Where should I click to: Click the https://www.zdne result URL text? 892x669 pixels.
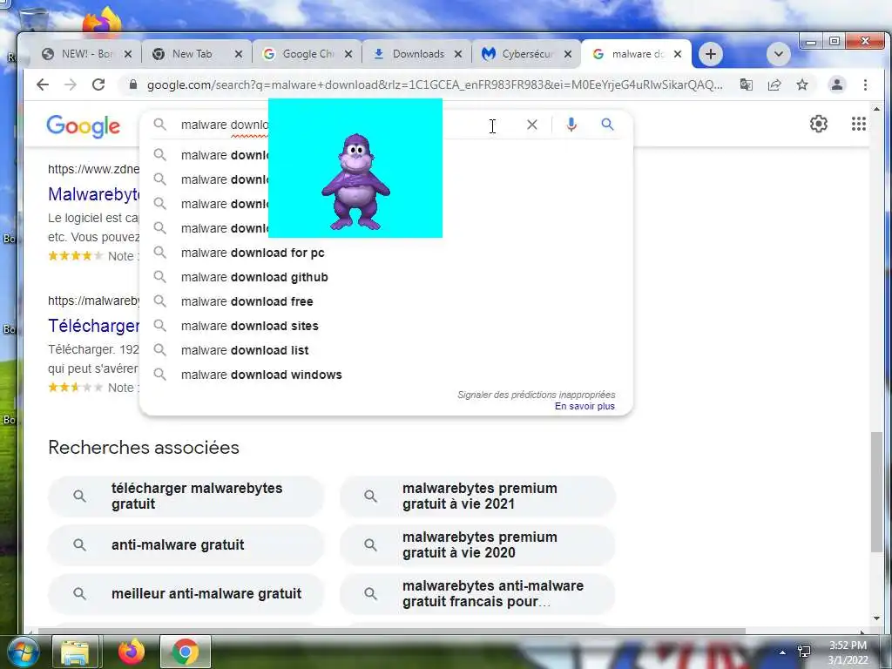coord(94,169)
